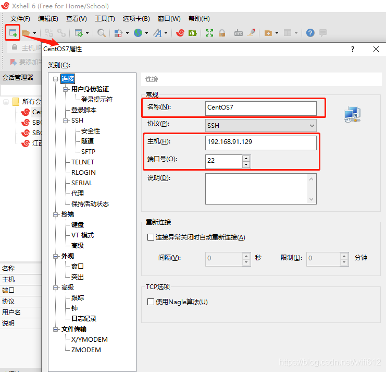Click the New Session toolbar icon
Viewport: 386px width, 372px height.
click(x=13, y=33)
